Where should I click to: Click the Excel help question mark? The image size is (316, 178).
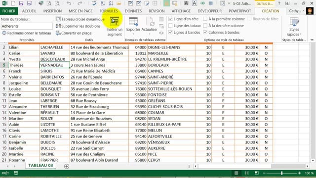point(279,3)
